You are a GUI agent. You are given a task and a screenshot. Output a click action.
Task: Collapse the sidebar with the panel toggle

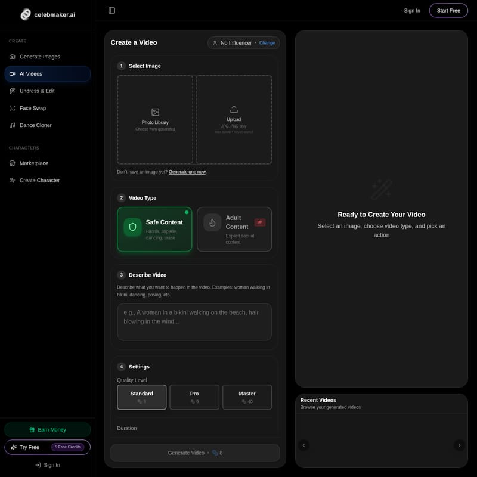[111, 10]
